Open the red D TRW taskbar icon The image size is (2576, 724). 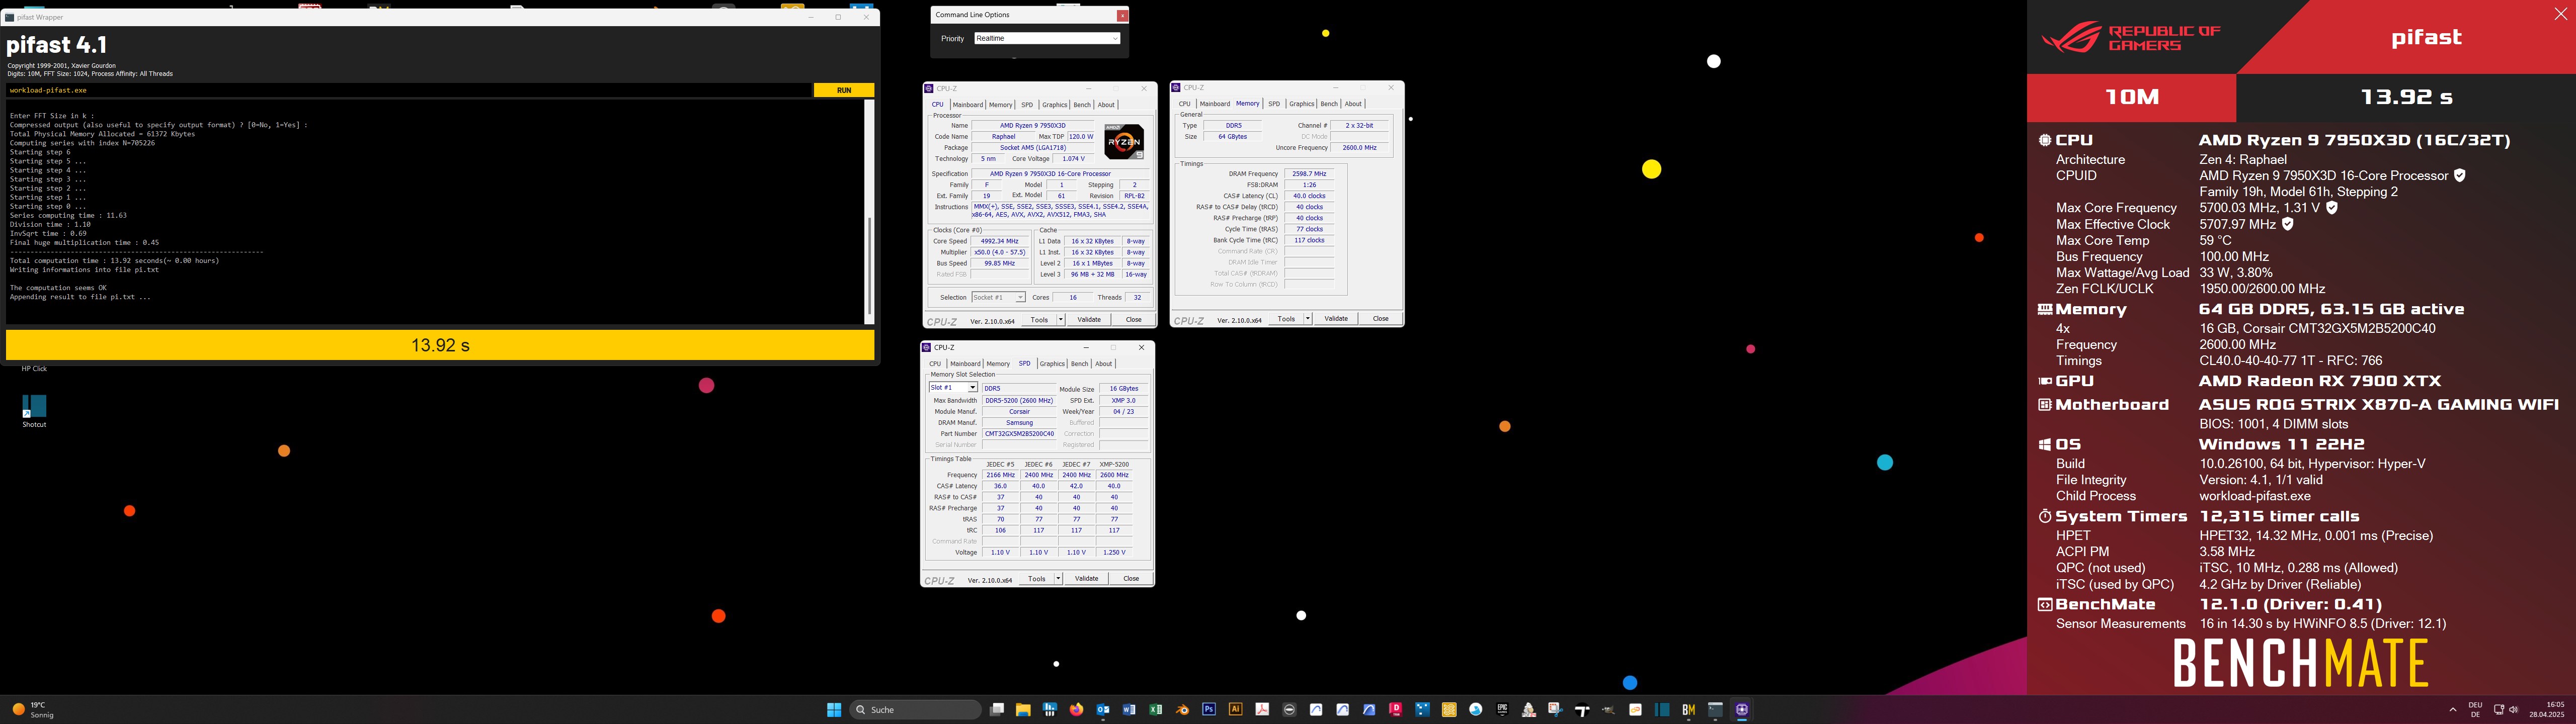pyautogui.click(x=1396, y=710)
